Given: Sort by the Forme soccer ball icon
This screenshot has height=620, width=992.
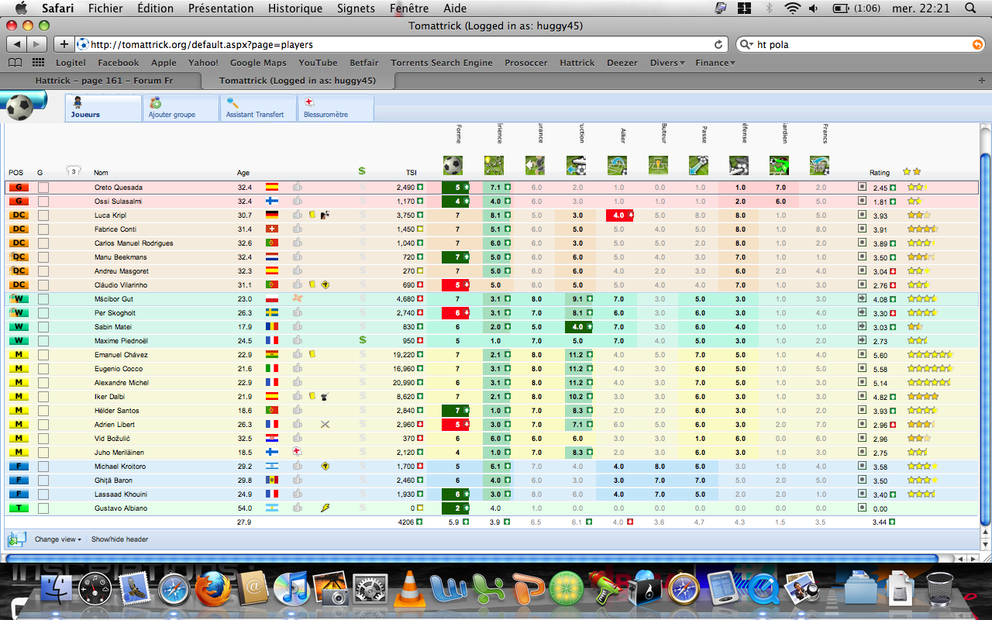Looking at the screenshot, I should coord(453,165).
